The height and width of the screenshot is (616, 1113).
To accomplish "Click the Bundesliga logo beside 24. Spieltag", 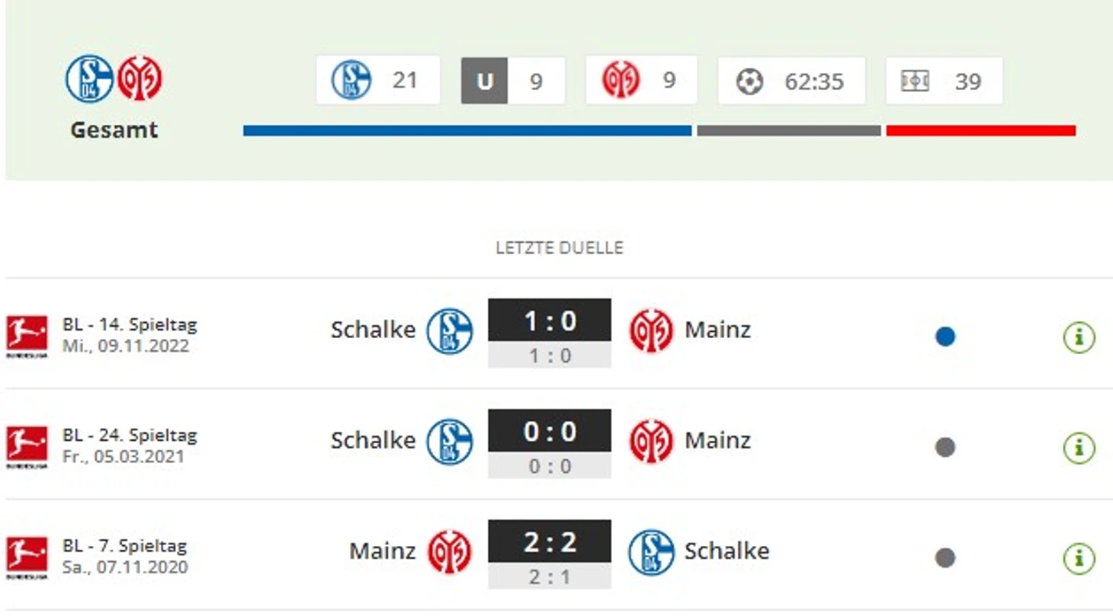I will (x=27, y=446).
